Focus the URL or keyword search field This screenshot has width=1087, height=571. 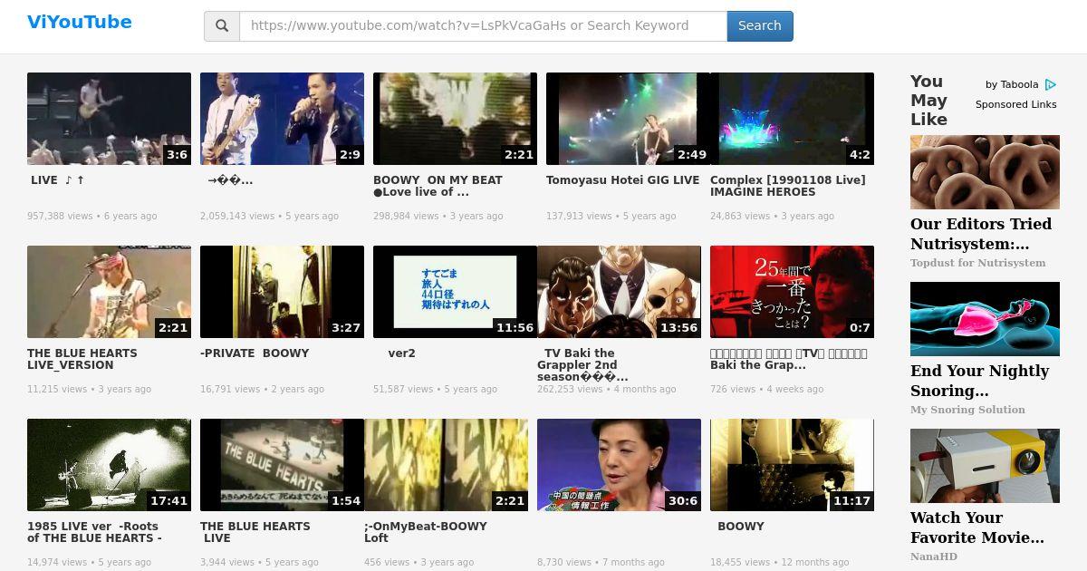[x=483, y=26]
